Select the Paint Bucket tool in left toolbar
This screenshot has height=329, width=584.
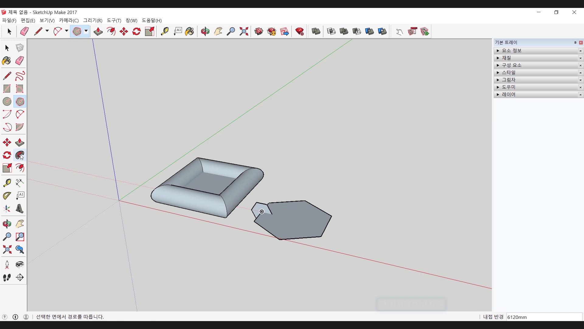[7, 61]
